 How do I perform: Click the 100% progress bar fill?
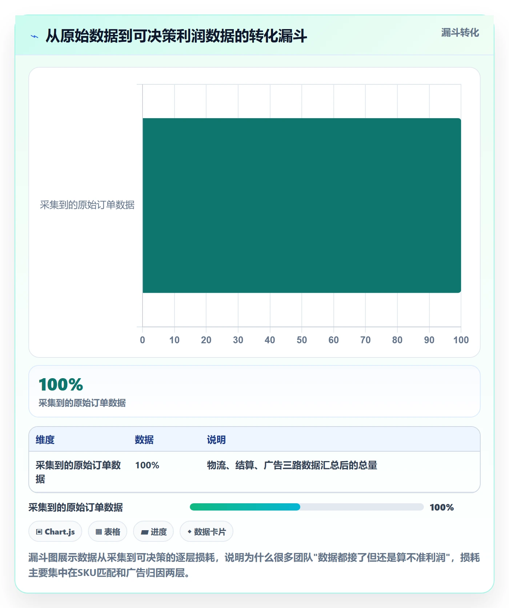pyautogui.click(x=245, y=507)
